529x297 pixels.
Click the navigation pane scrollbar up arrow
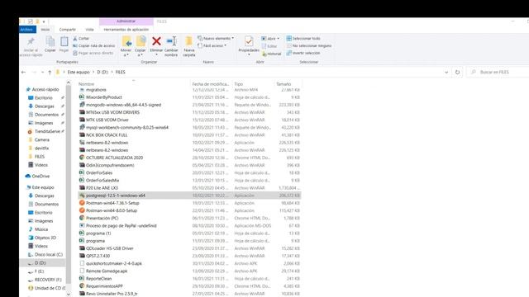point(69,82)
